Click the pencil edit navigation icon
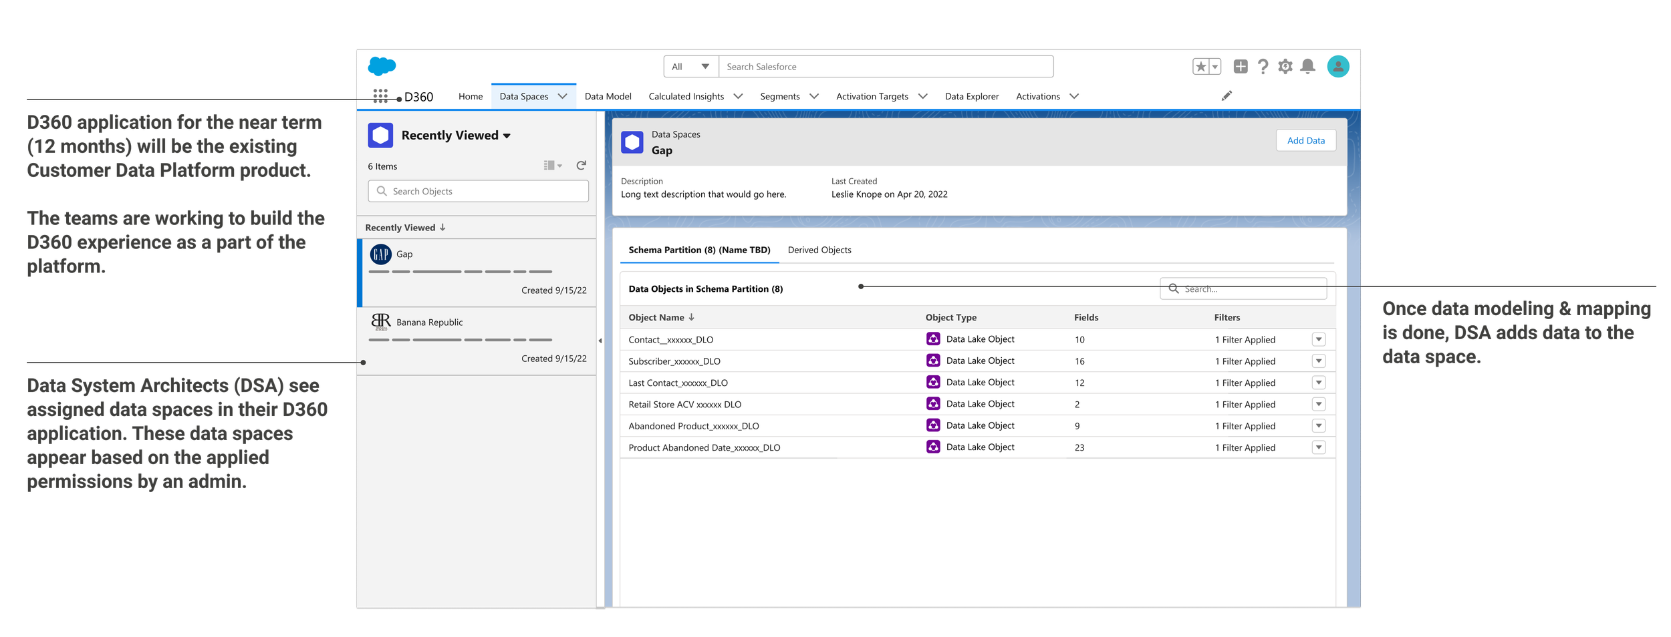This screenshot has width=1671, height=637. click(x=1227, y=96)
